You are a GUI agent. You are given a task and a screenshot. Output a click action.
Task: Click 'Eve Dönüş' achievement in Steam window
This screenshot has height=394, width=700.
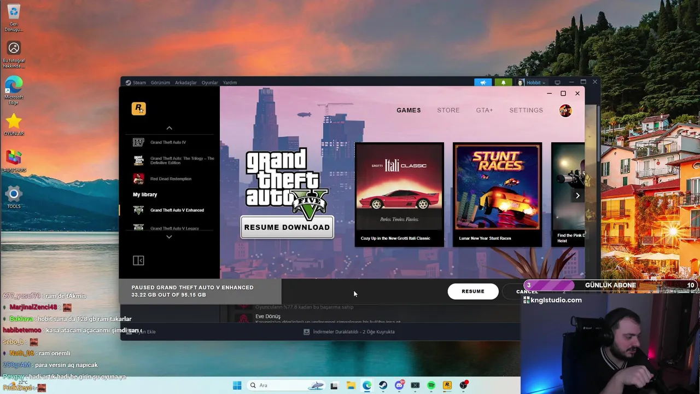(268, 316)
